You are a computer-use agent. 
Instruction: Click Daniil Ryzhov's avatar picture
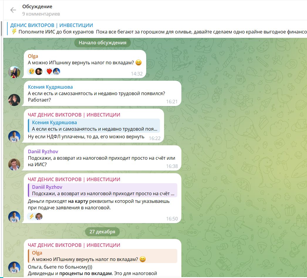pyautogui.click(x=14, y=164)
